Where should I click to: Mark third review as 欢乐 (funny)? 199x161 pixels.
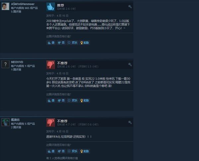click(72, 151)
